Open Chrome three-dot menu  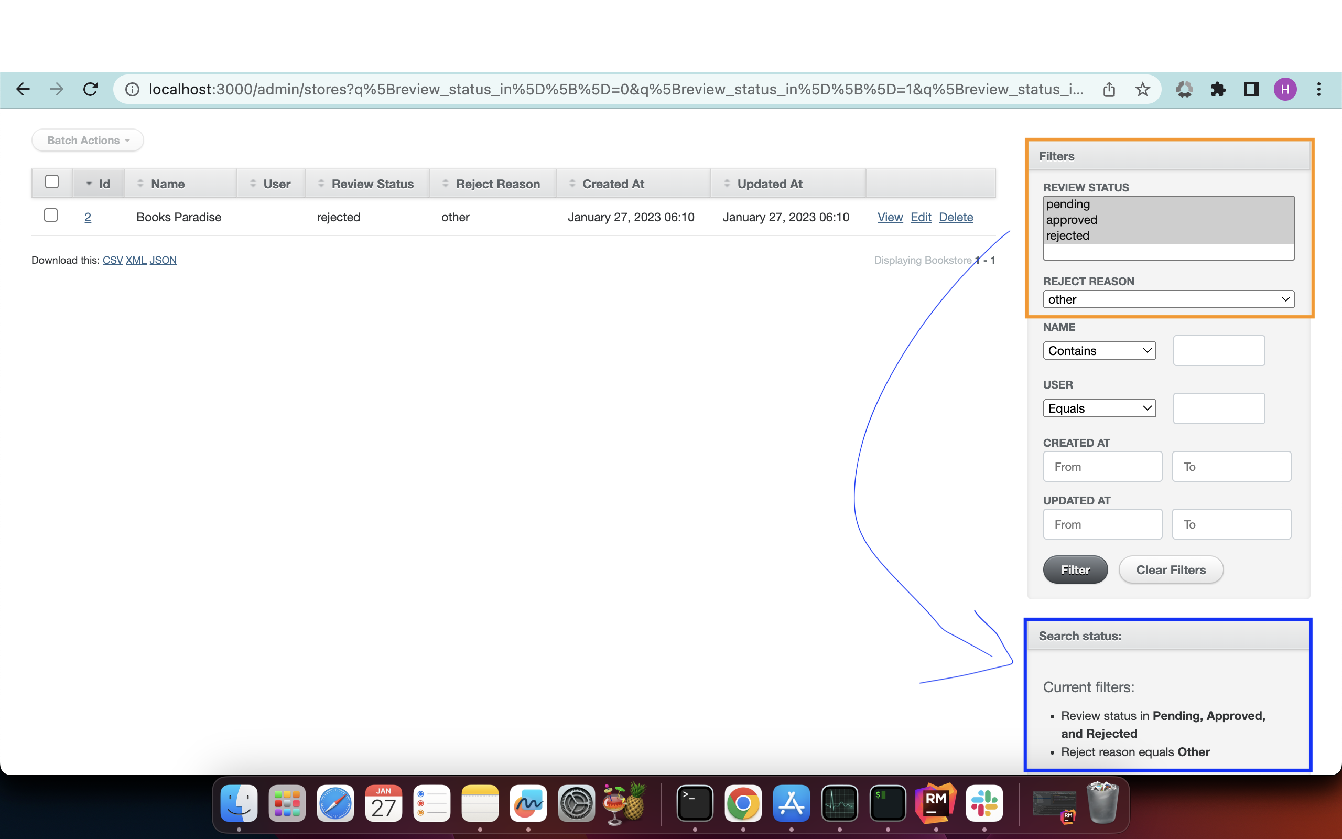click(1319, 89)
